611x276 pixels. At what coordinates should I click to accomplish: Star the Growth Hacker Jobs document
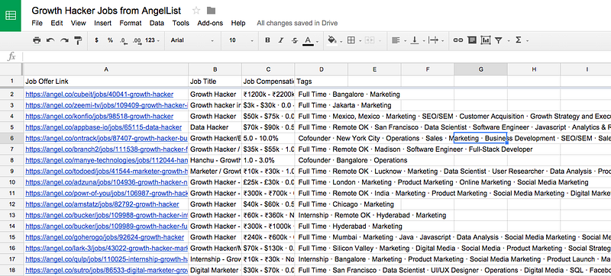coord(196,11)
